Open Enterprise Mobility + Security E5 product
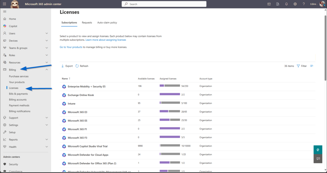The height and width of the screenshot is (173, 327). pos(87,86)
